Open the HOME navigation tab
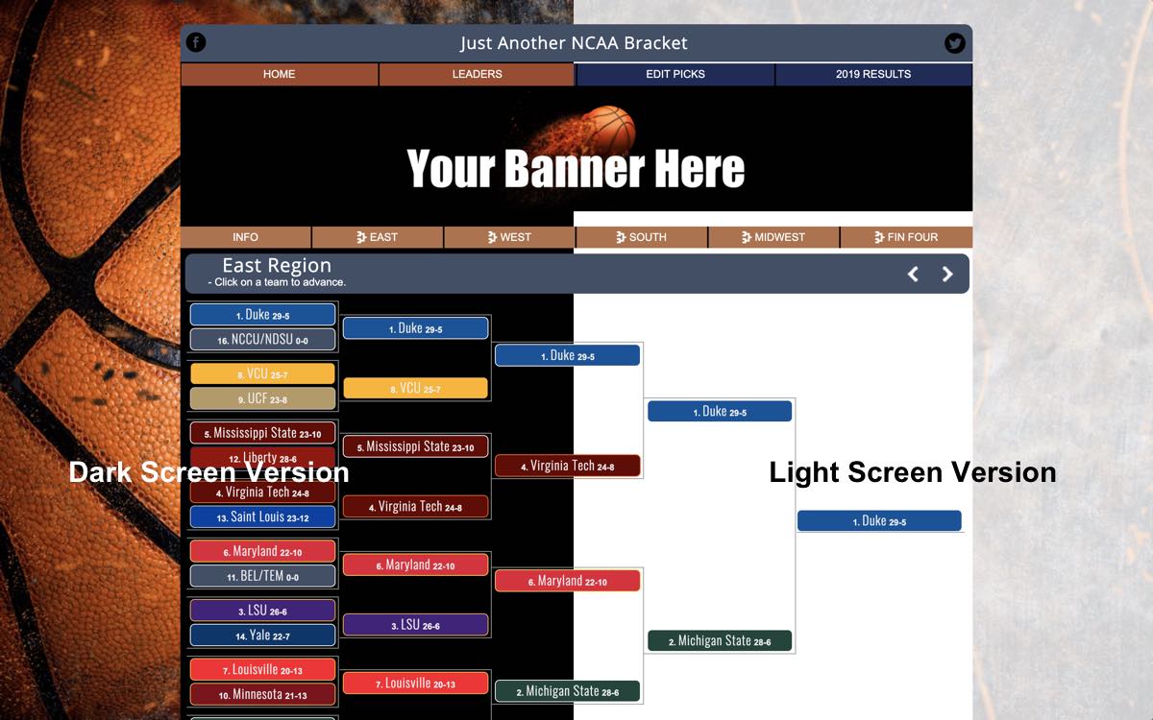The image size is (1153, 720). coord(280,74)
